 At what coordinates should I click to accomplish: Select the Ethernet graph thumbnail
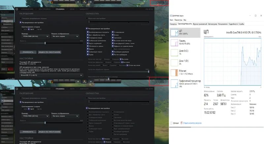pyautogui.click(x=174, y=73)
